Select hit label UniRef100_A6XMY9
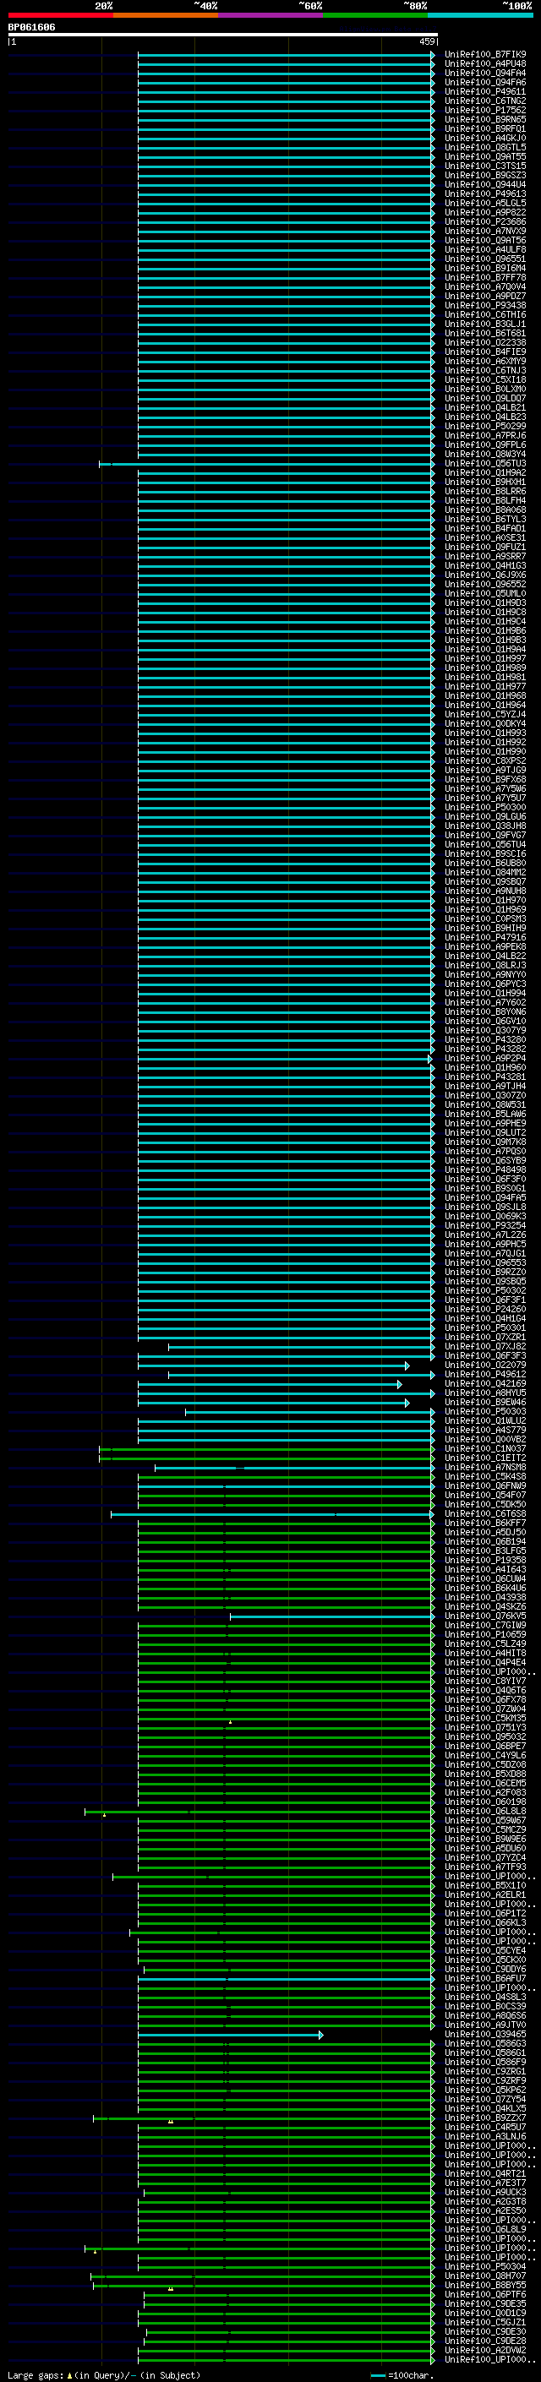541x2382 pixels. 485,362
